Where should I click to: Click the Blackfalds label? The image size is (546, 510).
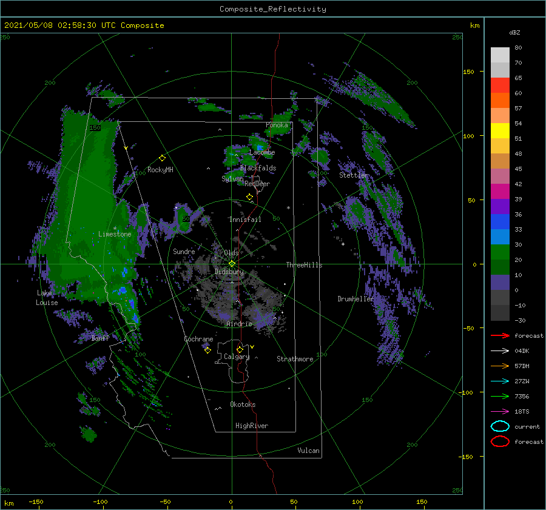tap(258, 168)
